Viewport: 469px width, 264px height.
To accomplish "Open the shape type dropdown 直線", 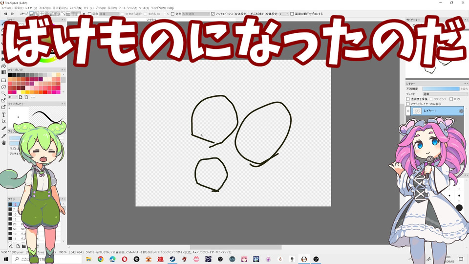I will pyautogui.click(x=109, y=14).
